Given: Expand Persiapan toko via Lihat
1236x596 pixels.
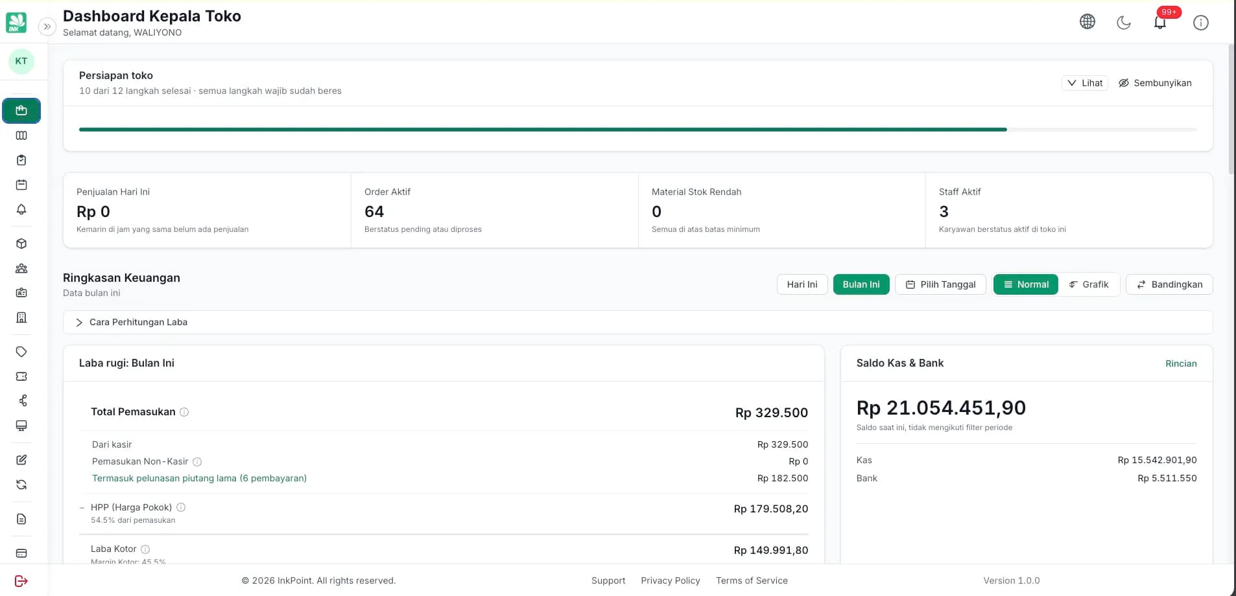Looking at the screenshot, I should [x=1085, y=83].
